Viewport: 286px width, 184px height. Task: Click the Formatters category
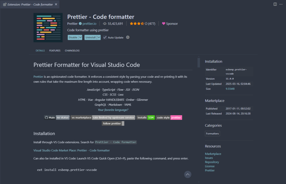[x=212, y=133]
